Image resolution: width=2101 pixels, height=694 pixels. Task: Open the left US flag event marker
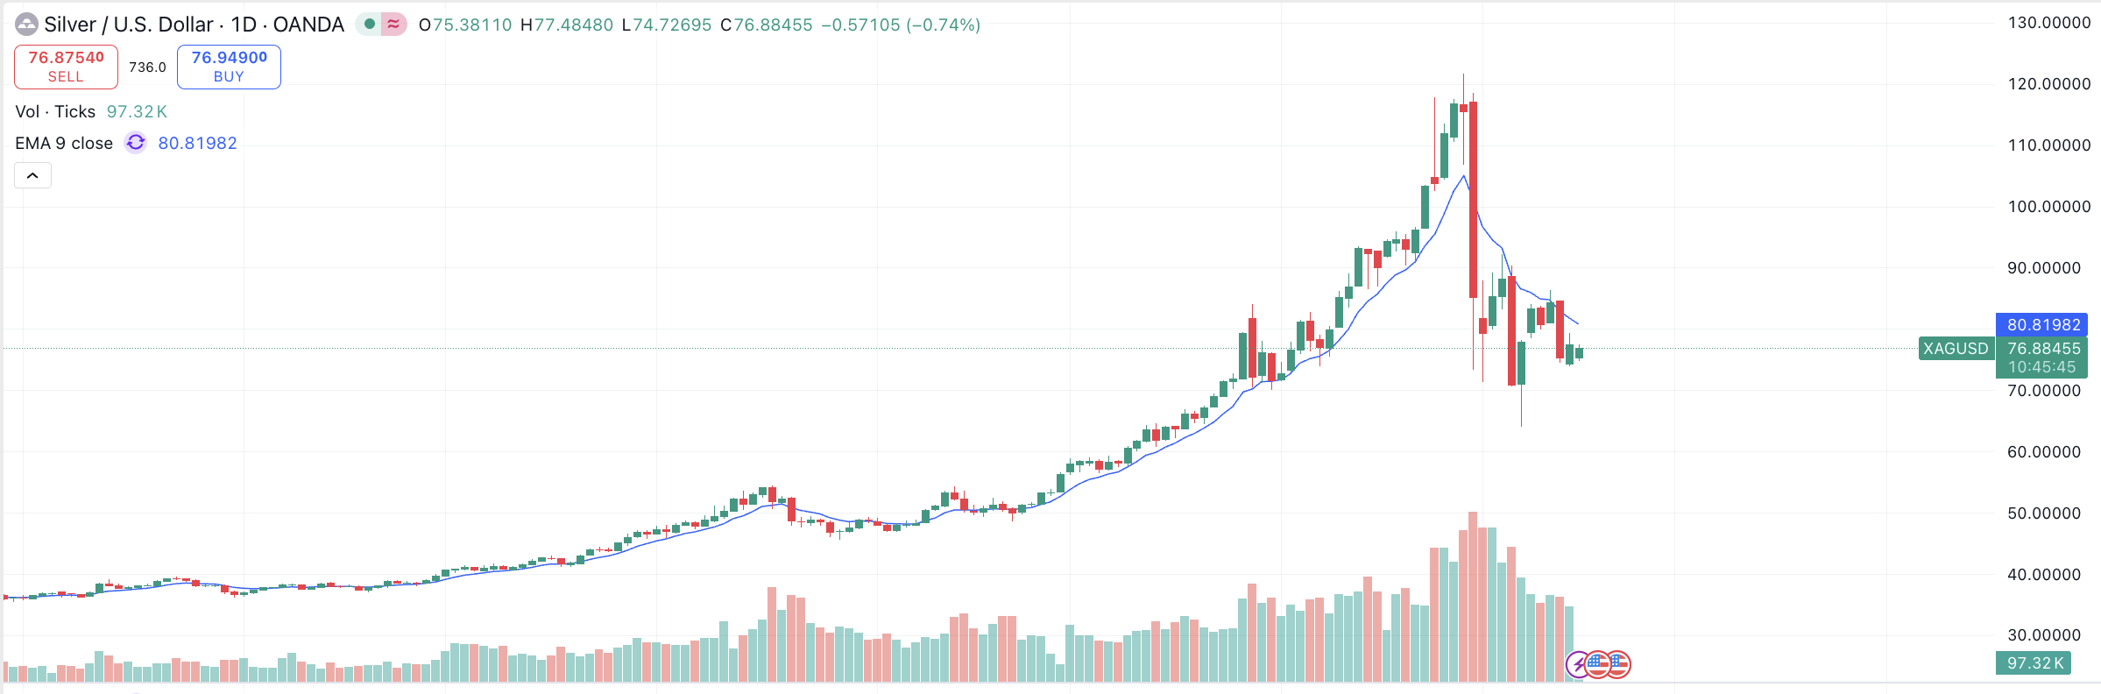click(x=1597, y=664)
